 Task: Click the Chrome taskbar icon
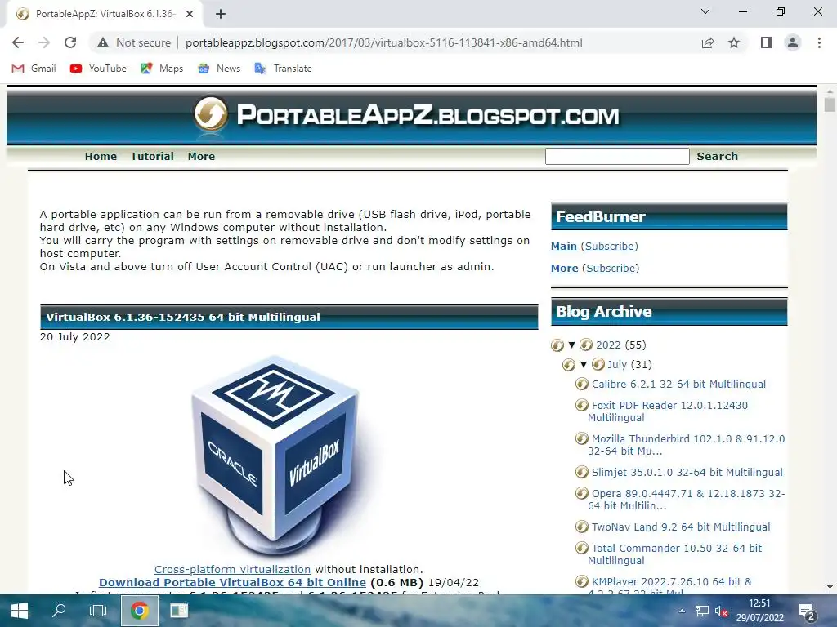139,611
